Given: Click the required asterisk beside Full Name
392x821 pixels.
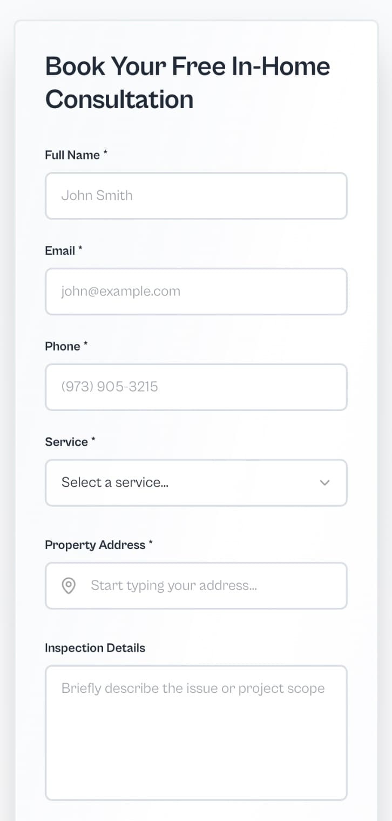Looking at the screenshot, I should [x=106, y=154].
